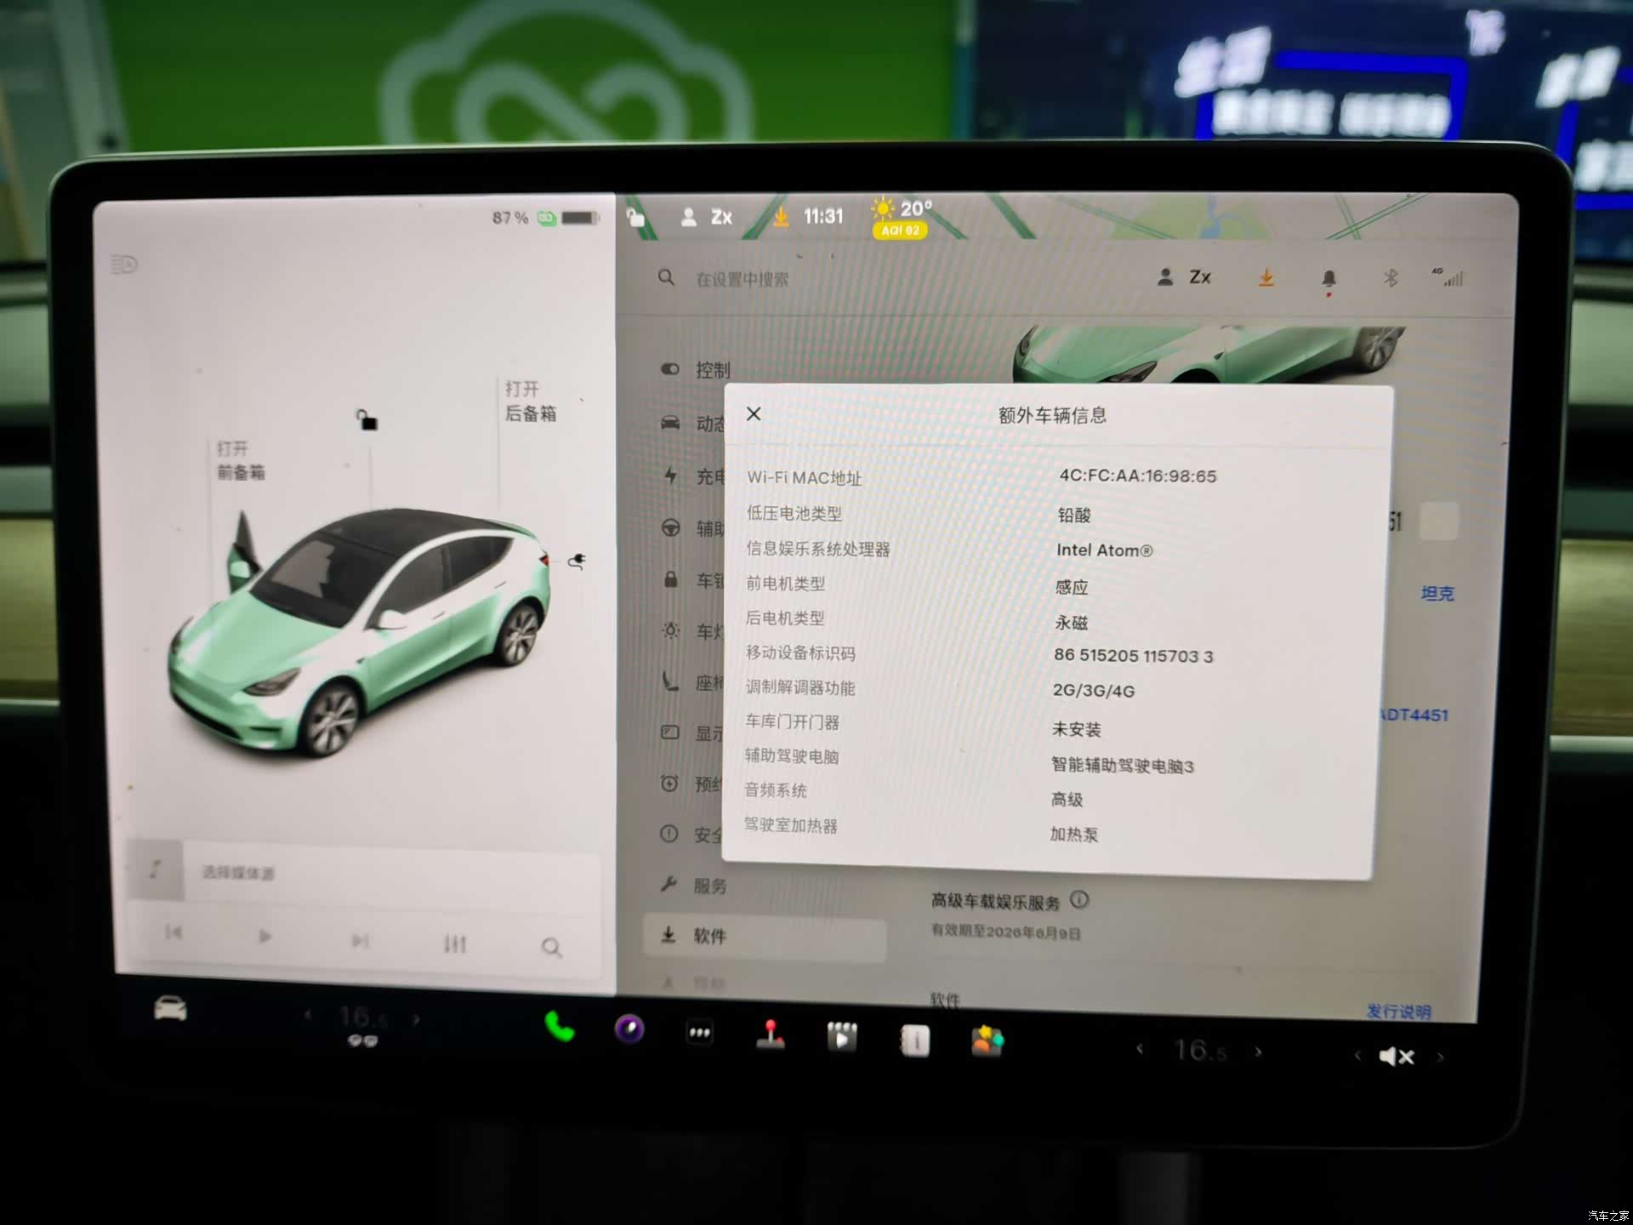Tap the Zx profile in settings header
Image resolution: width=1633 pixels, height=1225 pixels.
1184,277
